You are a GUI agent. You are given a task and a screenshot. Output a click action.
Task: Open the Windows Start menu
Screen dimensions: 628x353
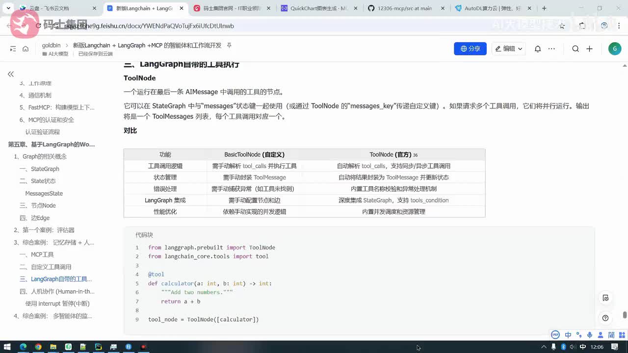tap(8, 347)
